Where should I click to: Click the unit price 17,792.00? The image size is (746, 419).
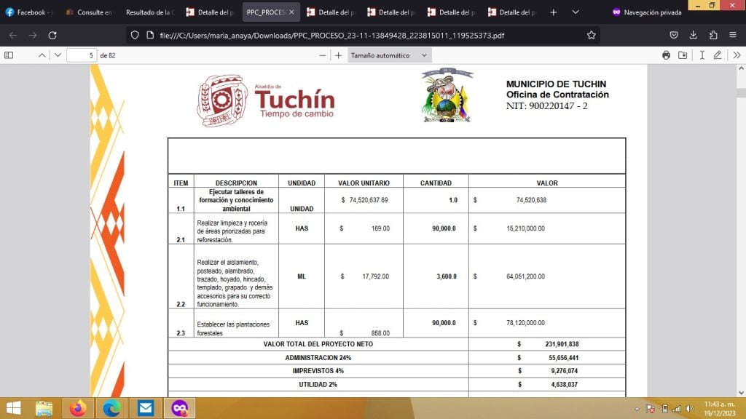coord(375,276)
